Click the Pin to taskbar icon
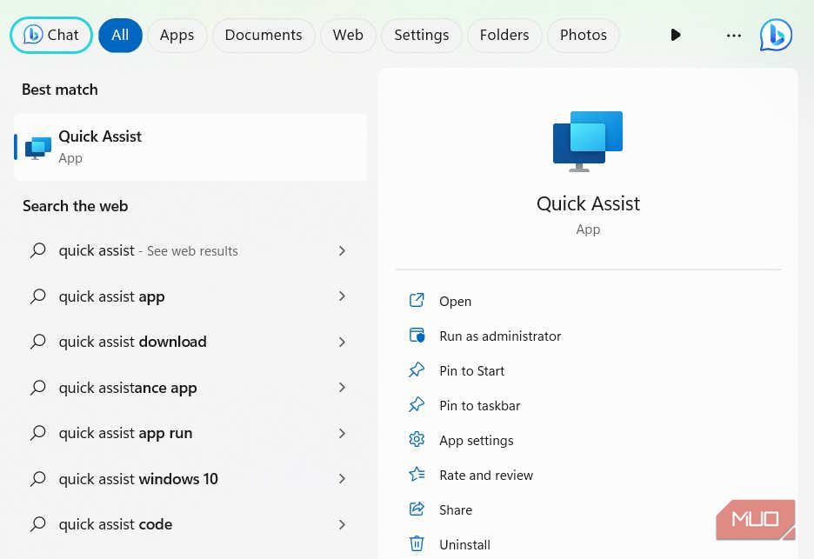The image size is (814, 559). [417, 405]
